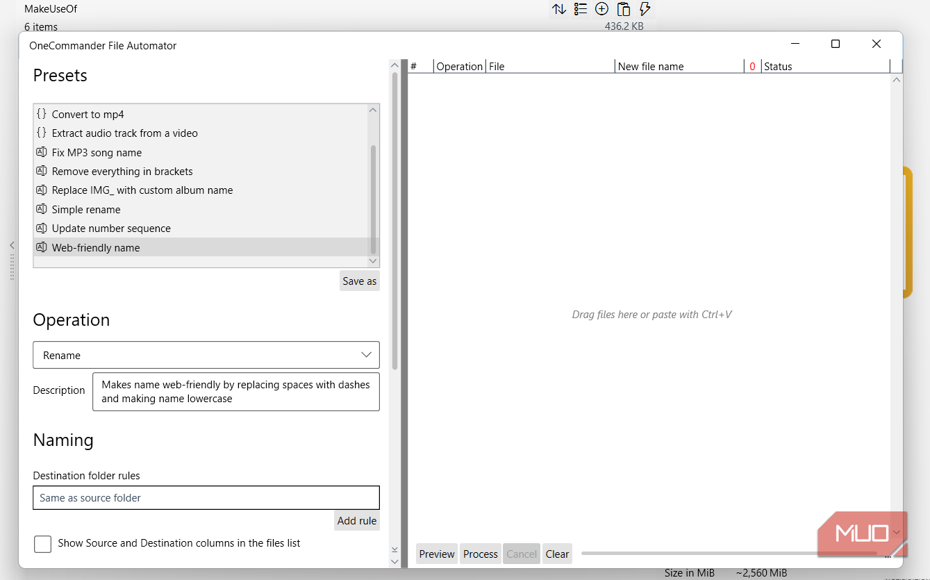This screenshot has width=930, height=580.
Task: Click the Process button
Action: pos(481,554)
